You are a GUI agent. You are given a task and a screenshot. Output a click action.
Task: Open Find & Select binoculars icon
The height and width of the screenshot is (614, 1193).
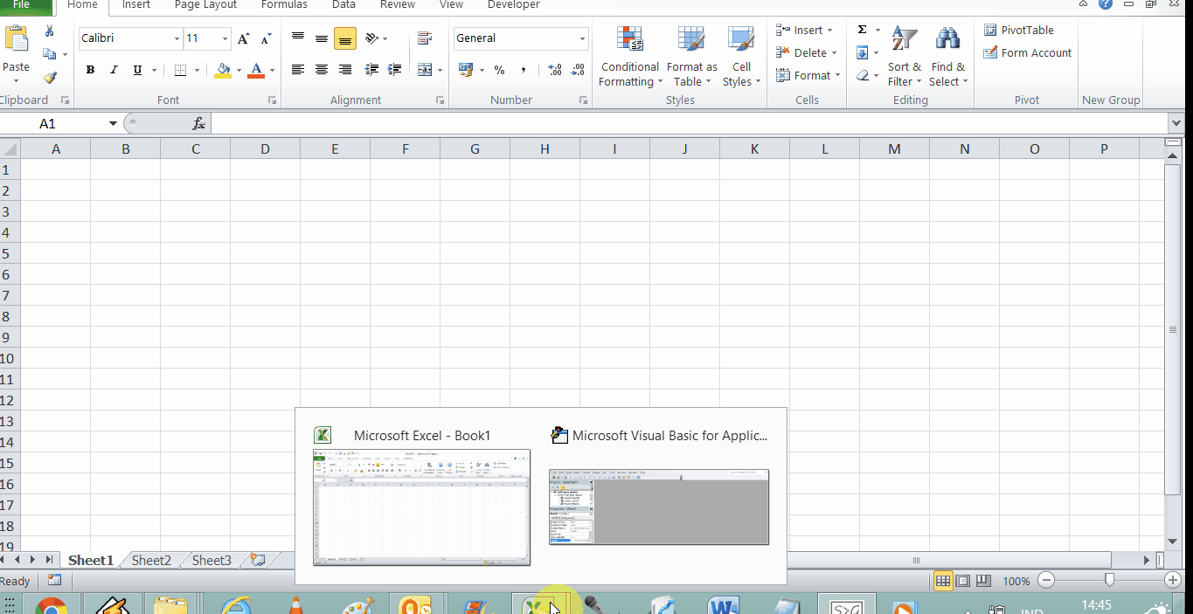click(x=947, y=38)
